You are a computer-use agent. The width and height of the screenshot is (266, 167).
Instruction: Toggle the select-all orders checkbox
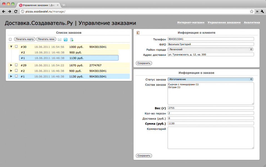point(10,39)
